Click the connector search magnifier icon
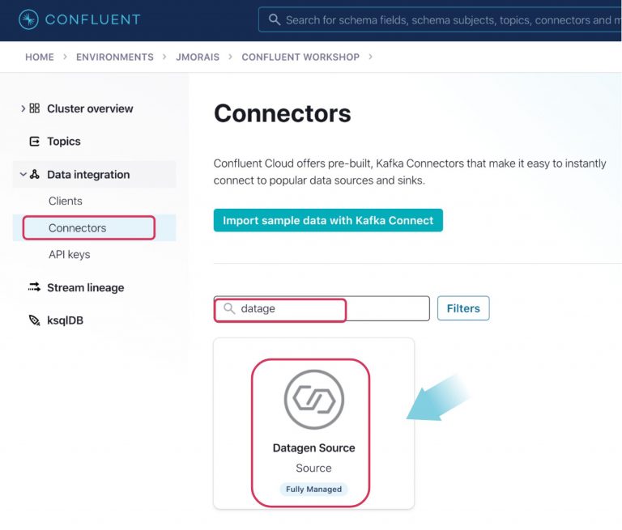The width and height of the screenshot is (622, 530). click(229, 308)
